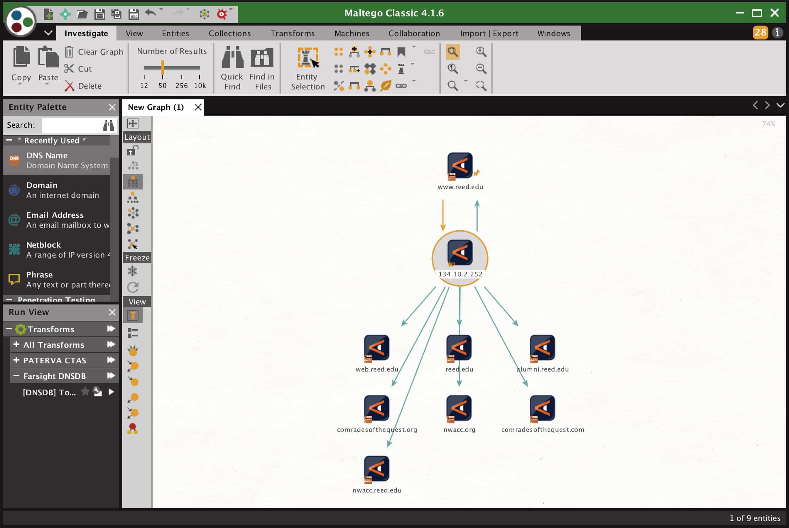Image resolution: width=789 pixels, height=528 pixels.
Task: Click the Zoom to Selection dashed magnifier icon
Action: 481,86
